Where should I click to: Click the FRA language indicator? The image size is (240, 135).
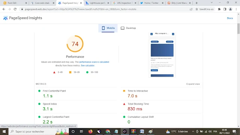point(215,132)
